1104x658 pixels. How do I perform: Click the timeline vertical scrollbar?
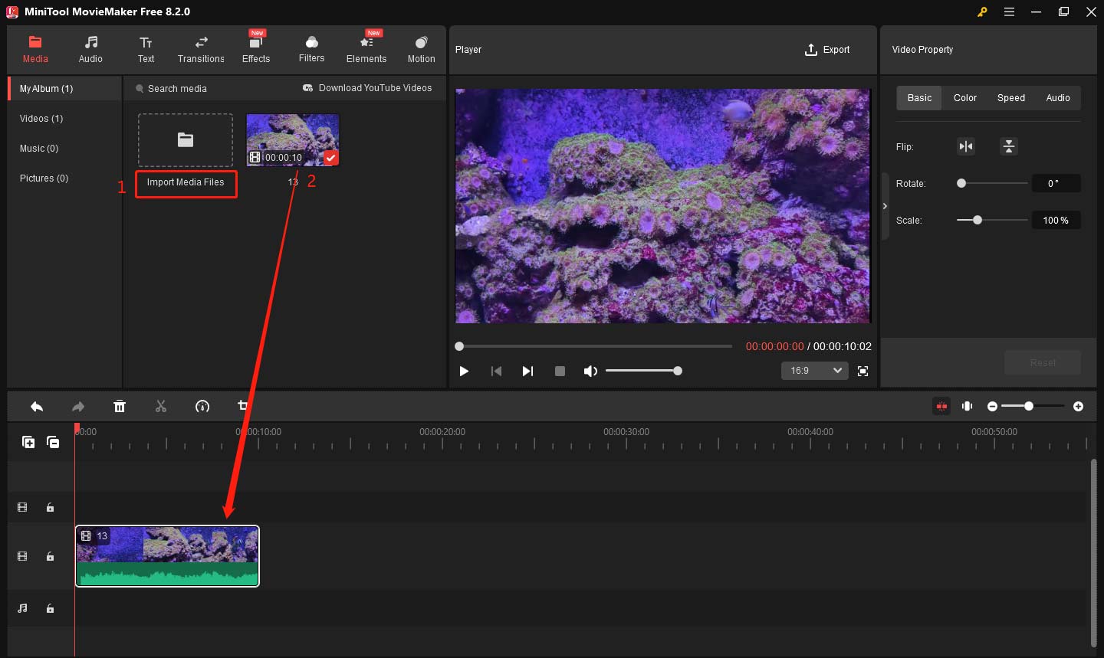click(x=1093, y=553)
